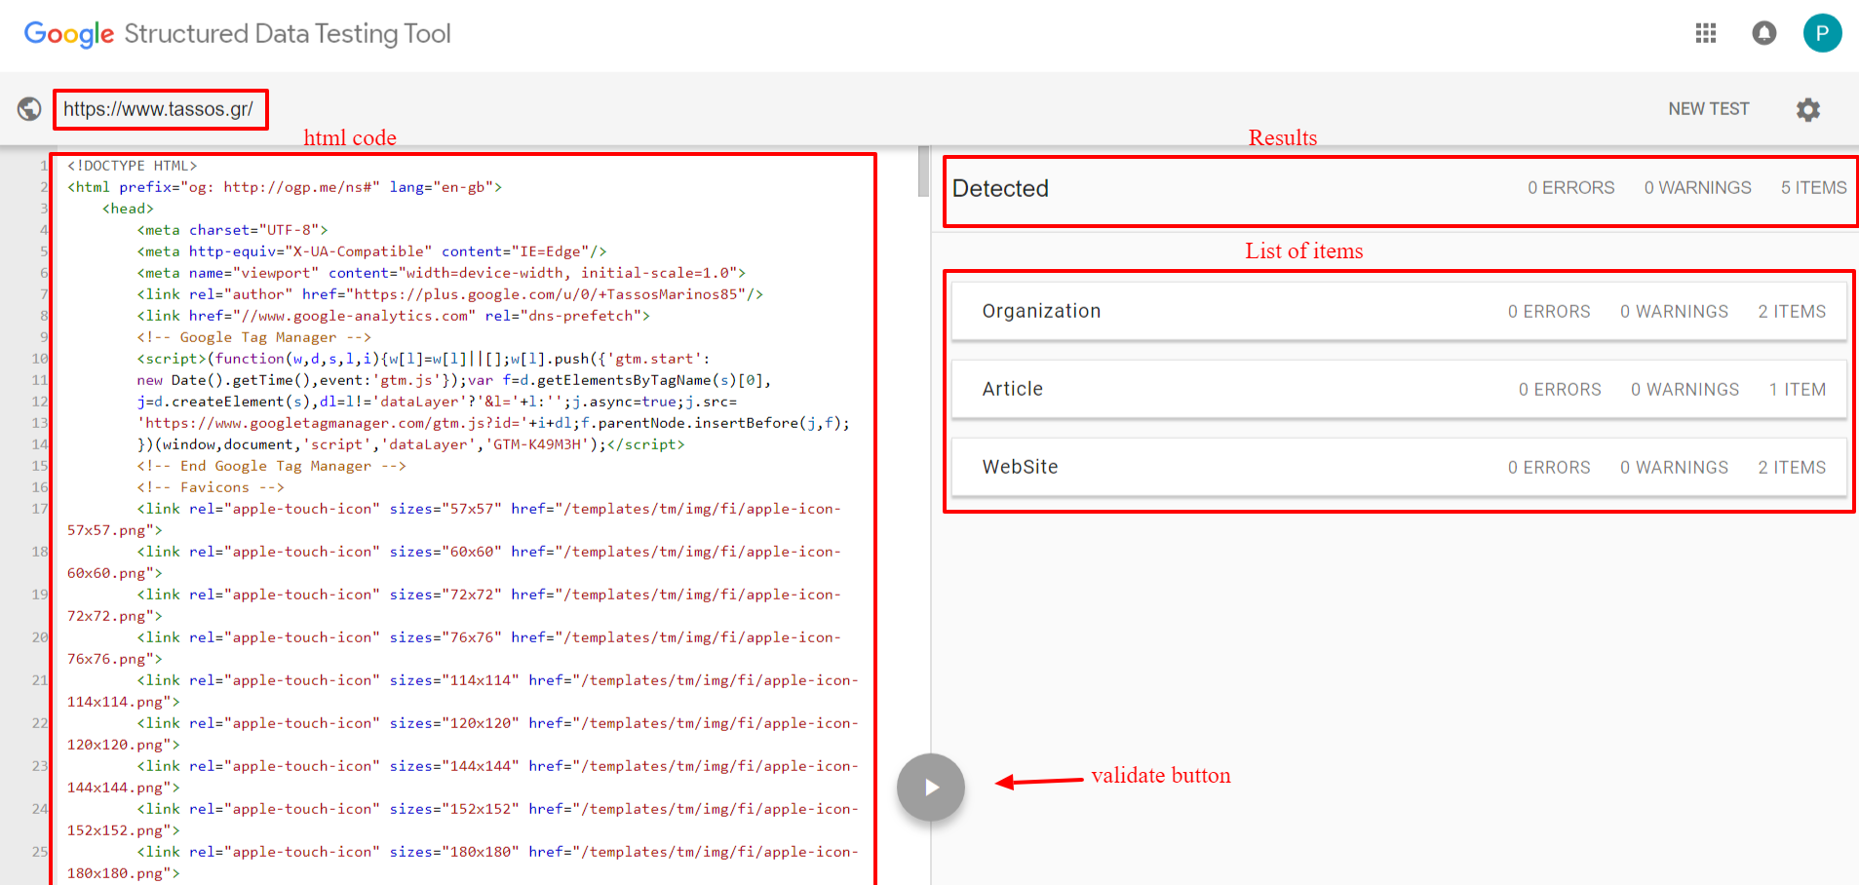Click the URL field with https://www.tassos.gr/

[x=159, y=109]
